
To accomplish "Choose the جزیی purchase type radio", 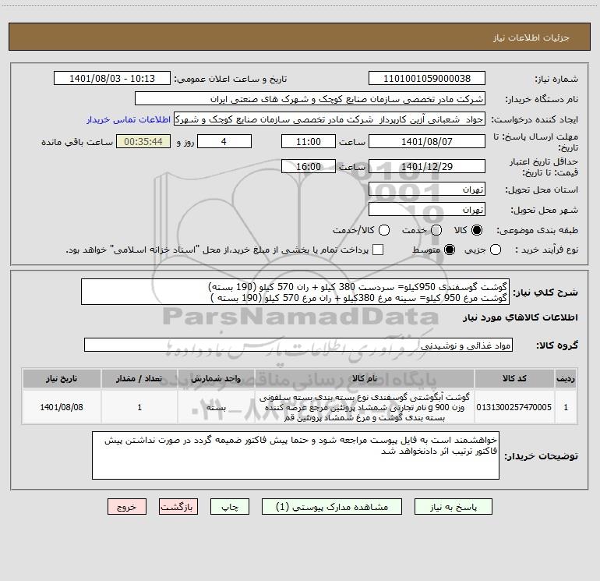I will click(x=496, y=250).
